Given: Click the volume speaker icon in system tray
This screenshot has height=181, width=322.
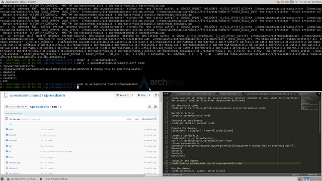Looking at the screenshot, I should click(x=287, y=2).
